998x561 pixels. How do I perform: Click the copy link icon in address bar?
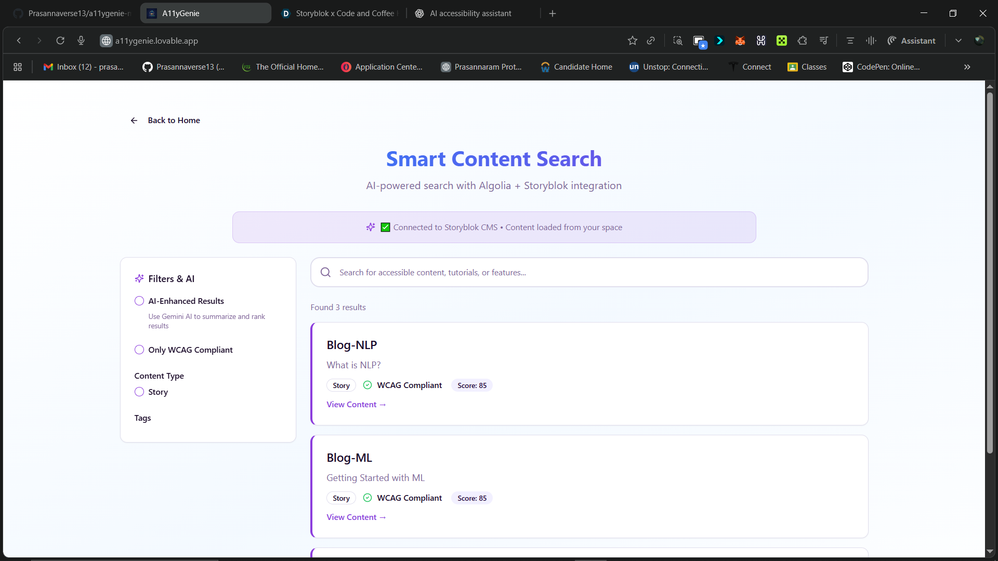pos(651,41)
